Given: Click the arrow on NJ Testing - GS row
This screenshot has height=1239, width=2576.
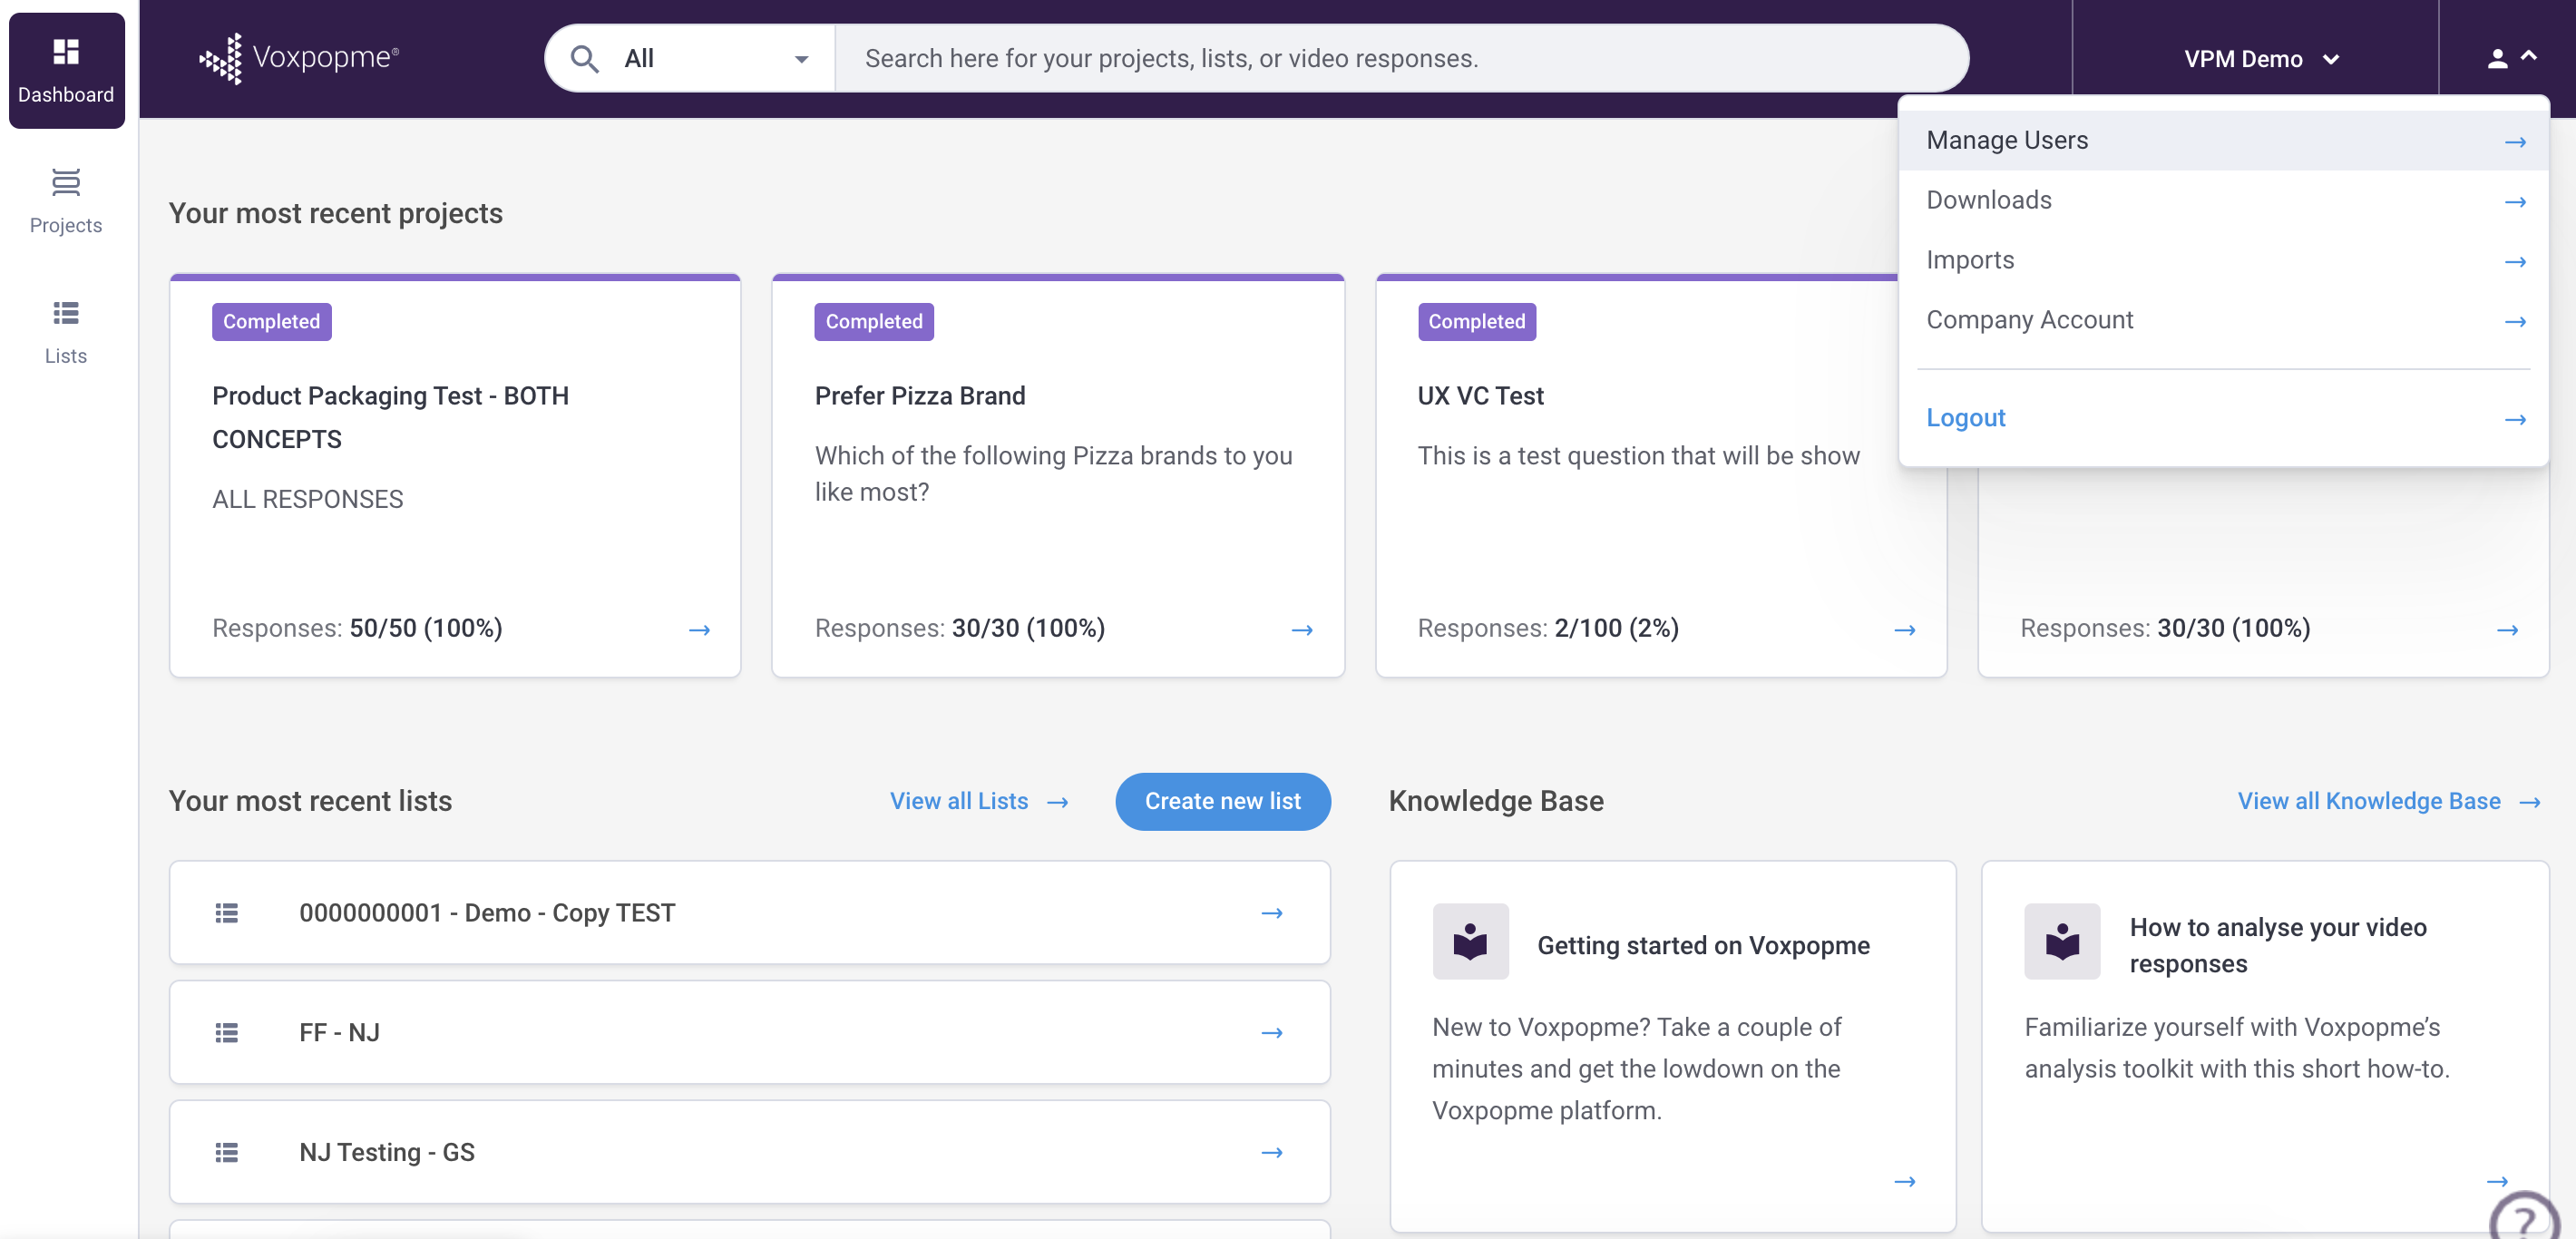Looking at the screenshot, I should coord(1271,1153).
